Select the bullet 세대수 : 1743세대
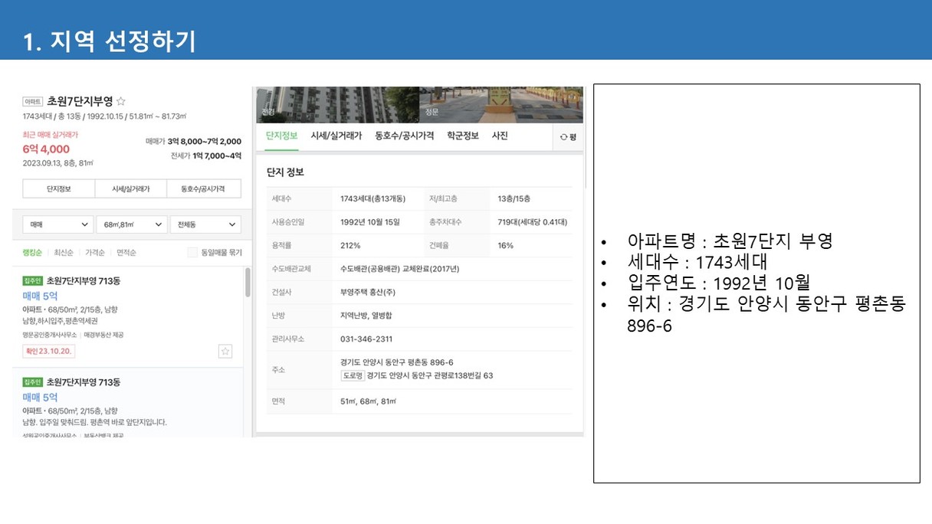 [x=697, y=262]
